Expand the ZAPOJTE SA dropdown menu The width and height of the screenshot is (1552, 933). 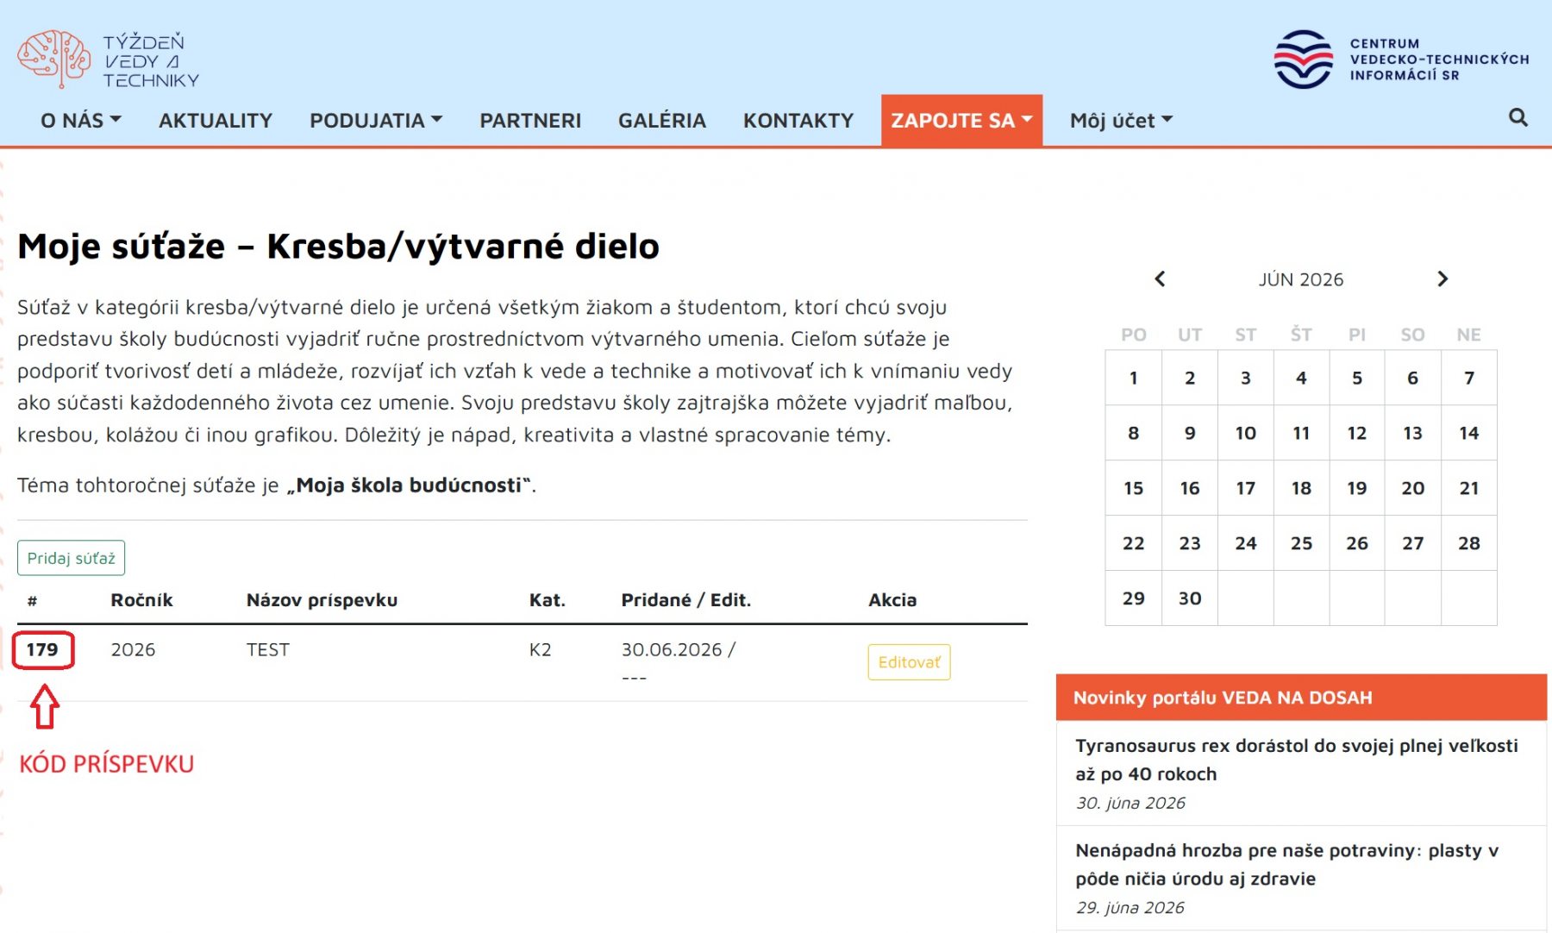(x=961, y=120)
